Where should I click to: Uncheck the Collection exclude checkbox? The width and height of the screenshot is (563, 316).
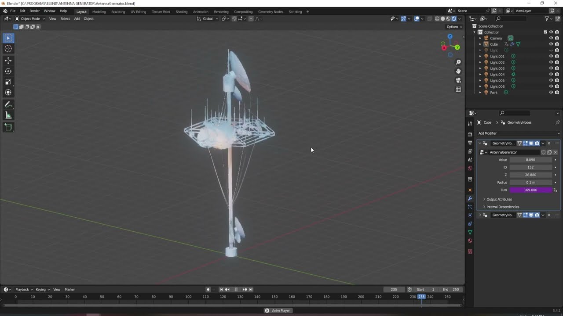(545, 32)
